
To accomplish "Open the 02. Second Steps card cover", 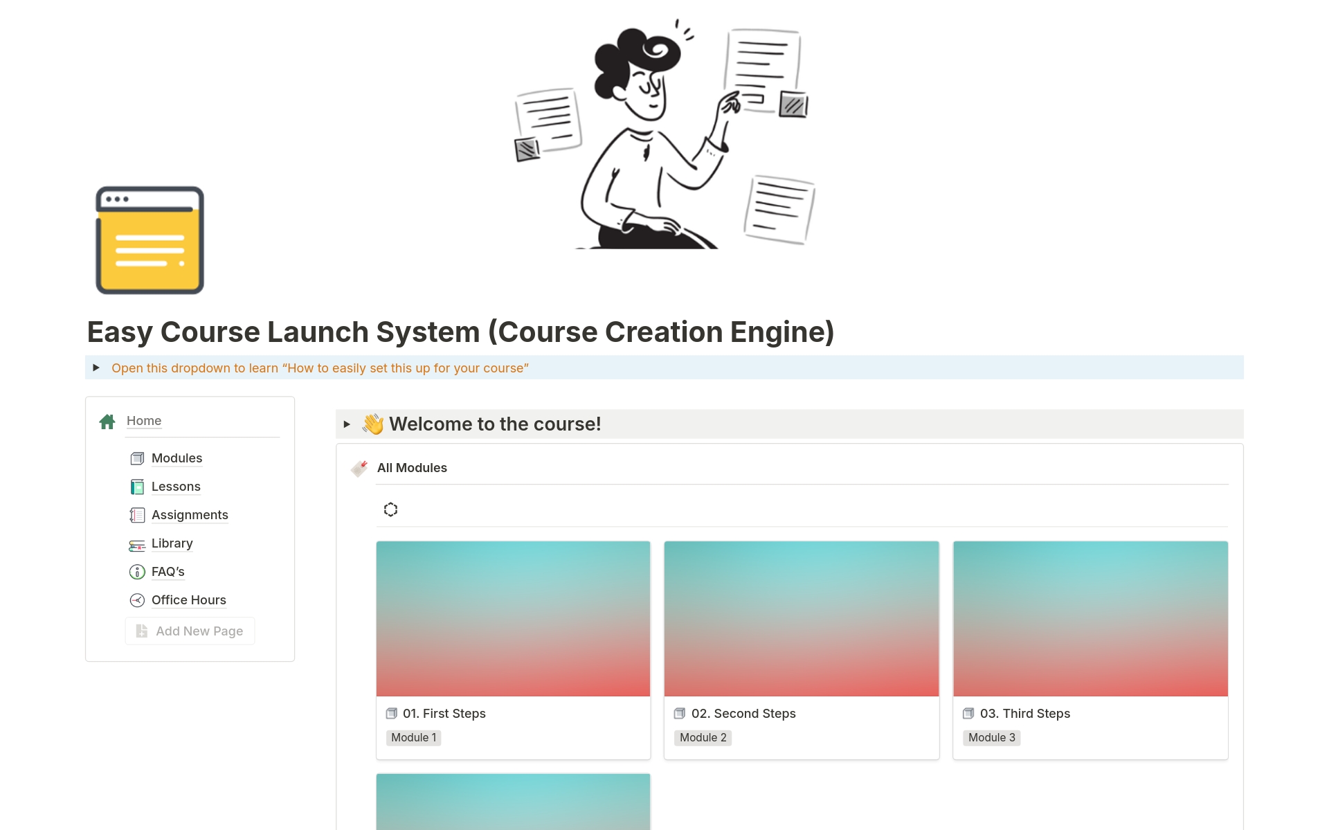I will [801, 618].
